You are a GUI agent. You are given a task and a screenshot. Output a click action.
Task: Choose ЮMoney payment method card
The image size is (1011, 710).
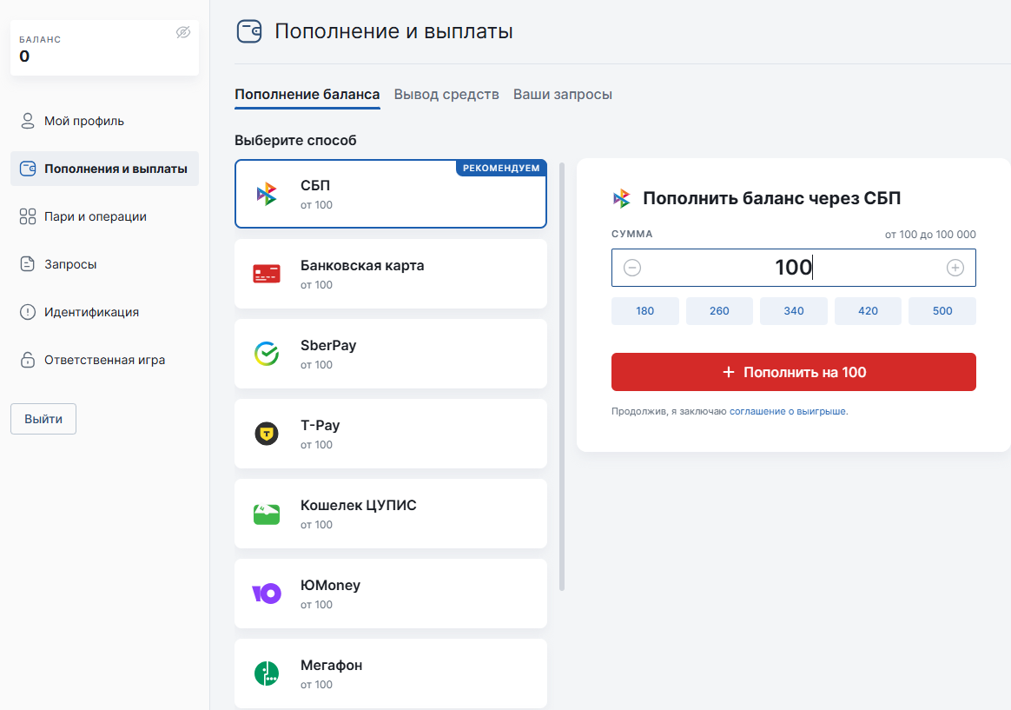point(391,594)
